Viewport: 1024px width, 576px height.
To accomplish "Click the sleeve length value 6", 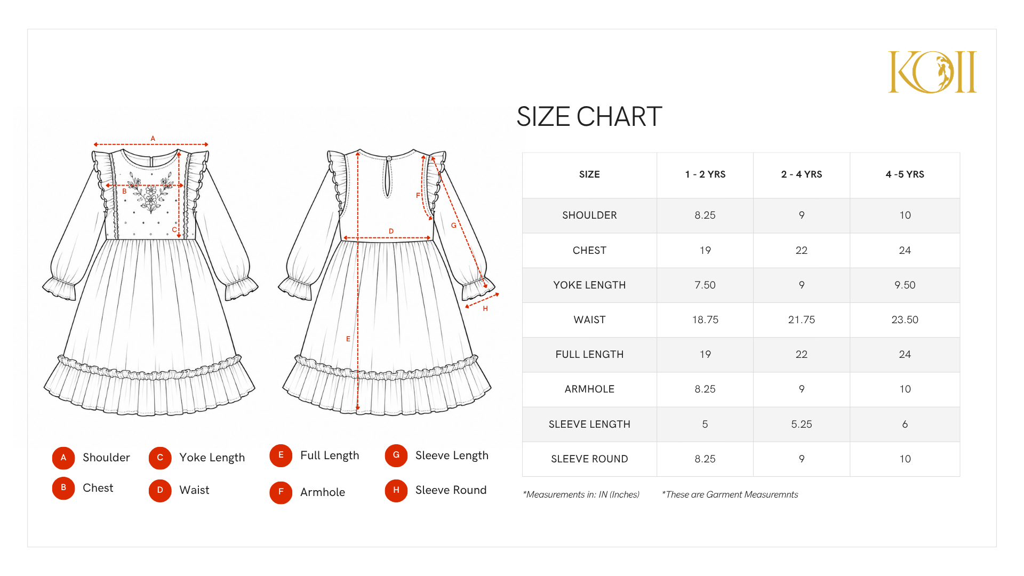I will [x=905, y=424].
